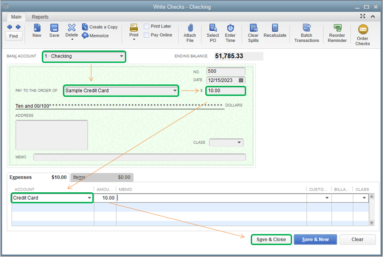Select the Expenses tab
The height and width of the screenshot is (257, 383).
tap(38, 177)
